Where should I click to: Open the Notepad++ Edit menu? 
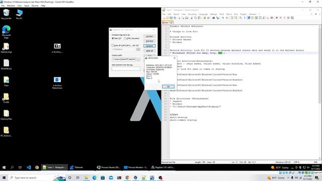[x=169, y=14]
